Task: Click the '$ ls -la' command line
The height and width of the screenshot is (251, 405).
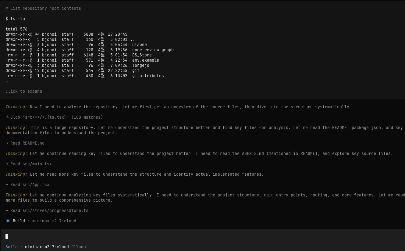Action: [15, 19]
